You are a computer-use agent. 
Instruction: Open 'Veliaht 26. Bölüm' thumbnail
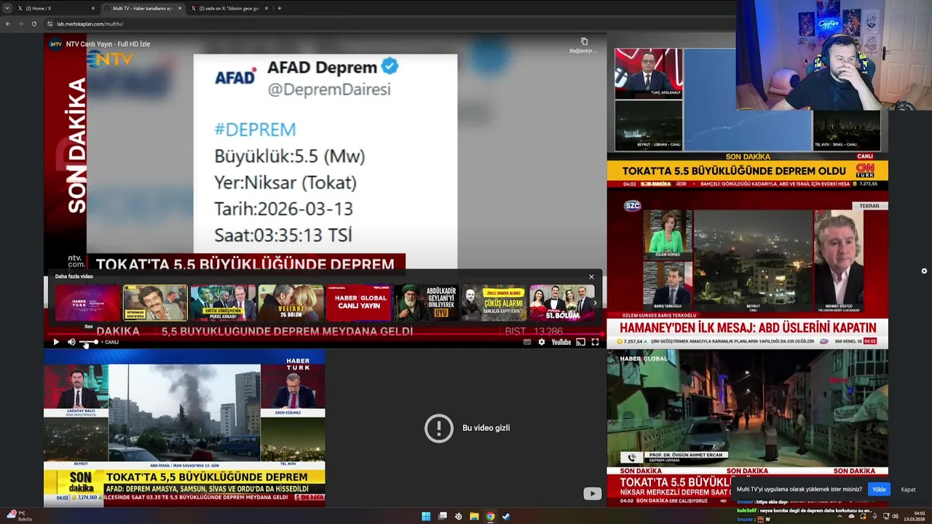[x=291, y=303]
